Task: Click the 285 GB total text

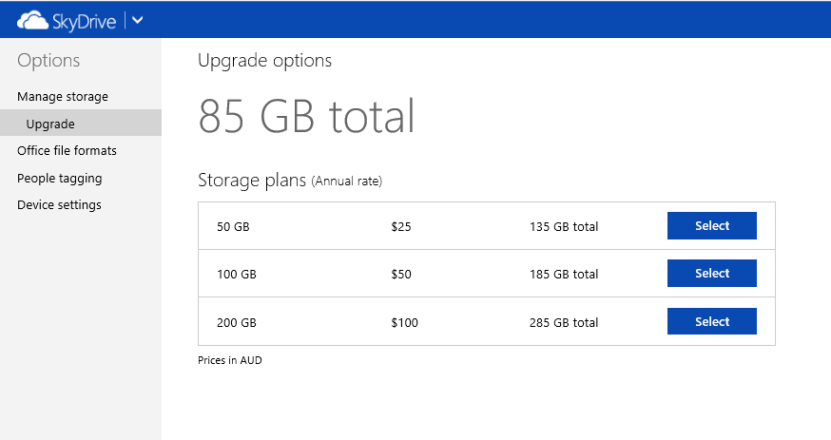Action: (563, 322)
